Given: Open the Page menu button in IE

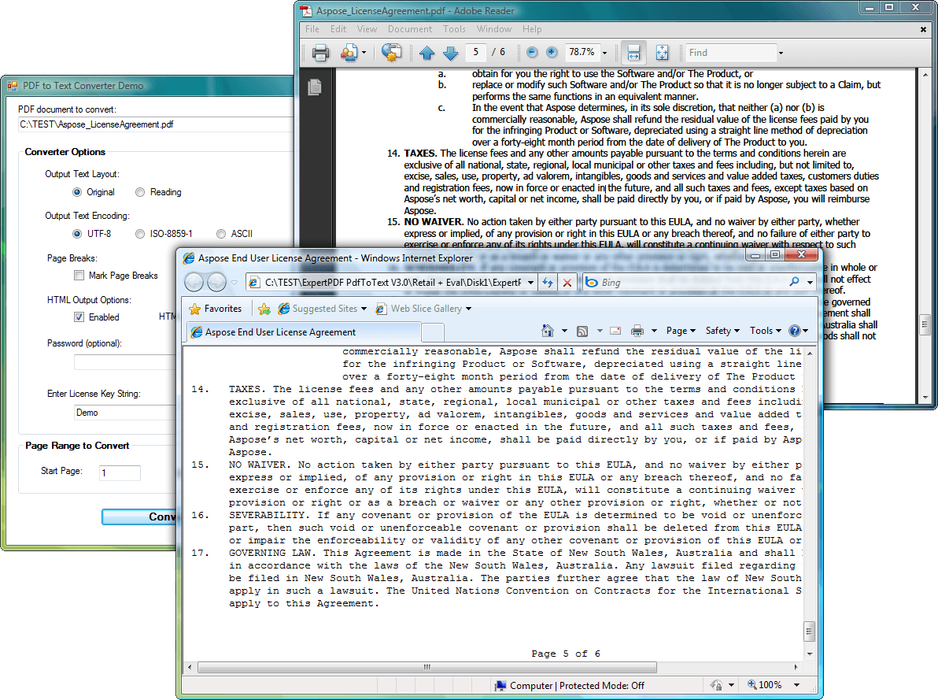Looking at the screenshot, I should click(x=681, y=331).
